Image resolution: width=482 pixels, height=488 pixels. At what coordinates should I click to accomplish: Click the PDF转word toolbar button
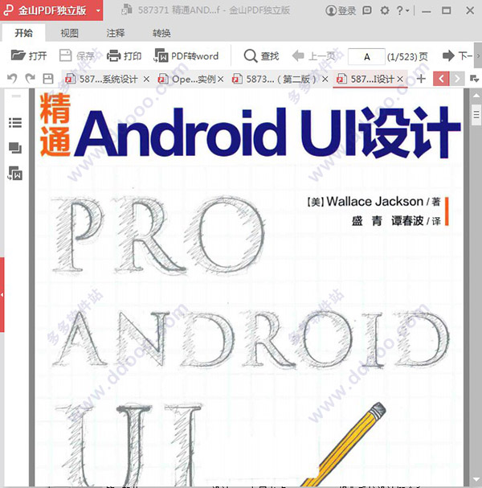[186, 55]
